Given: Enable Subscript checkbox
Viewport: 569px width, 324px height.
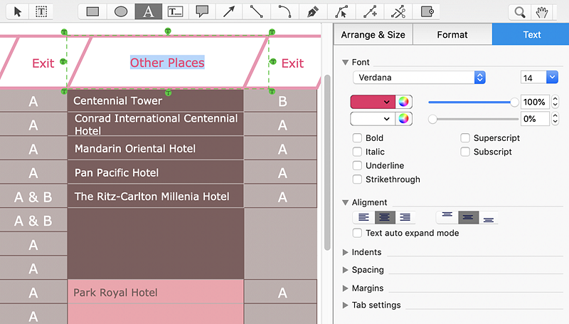Looking at the screenshot, I should (465, 152).
